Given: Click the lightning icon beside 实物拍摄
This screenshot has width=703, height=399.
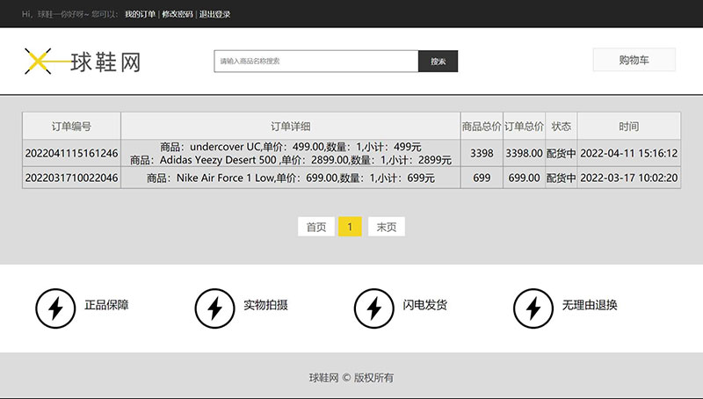Looking at the screenshot, I should (x=214, y=308).
